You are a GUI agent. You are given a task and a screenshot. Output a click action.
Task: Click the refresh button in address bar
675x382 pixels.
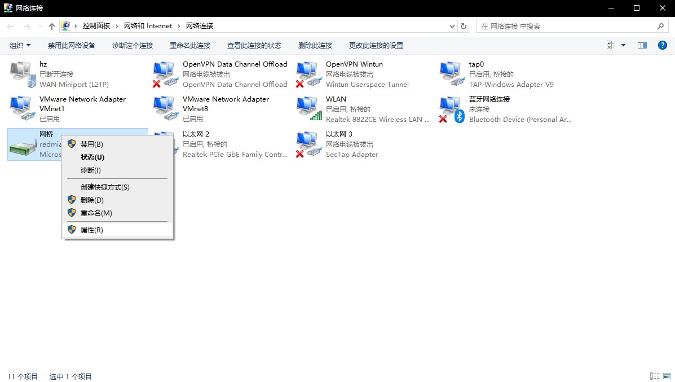464,26
